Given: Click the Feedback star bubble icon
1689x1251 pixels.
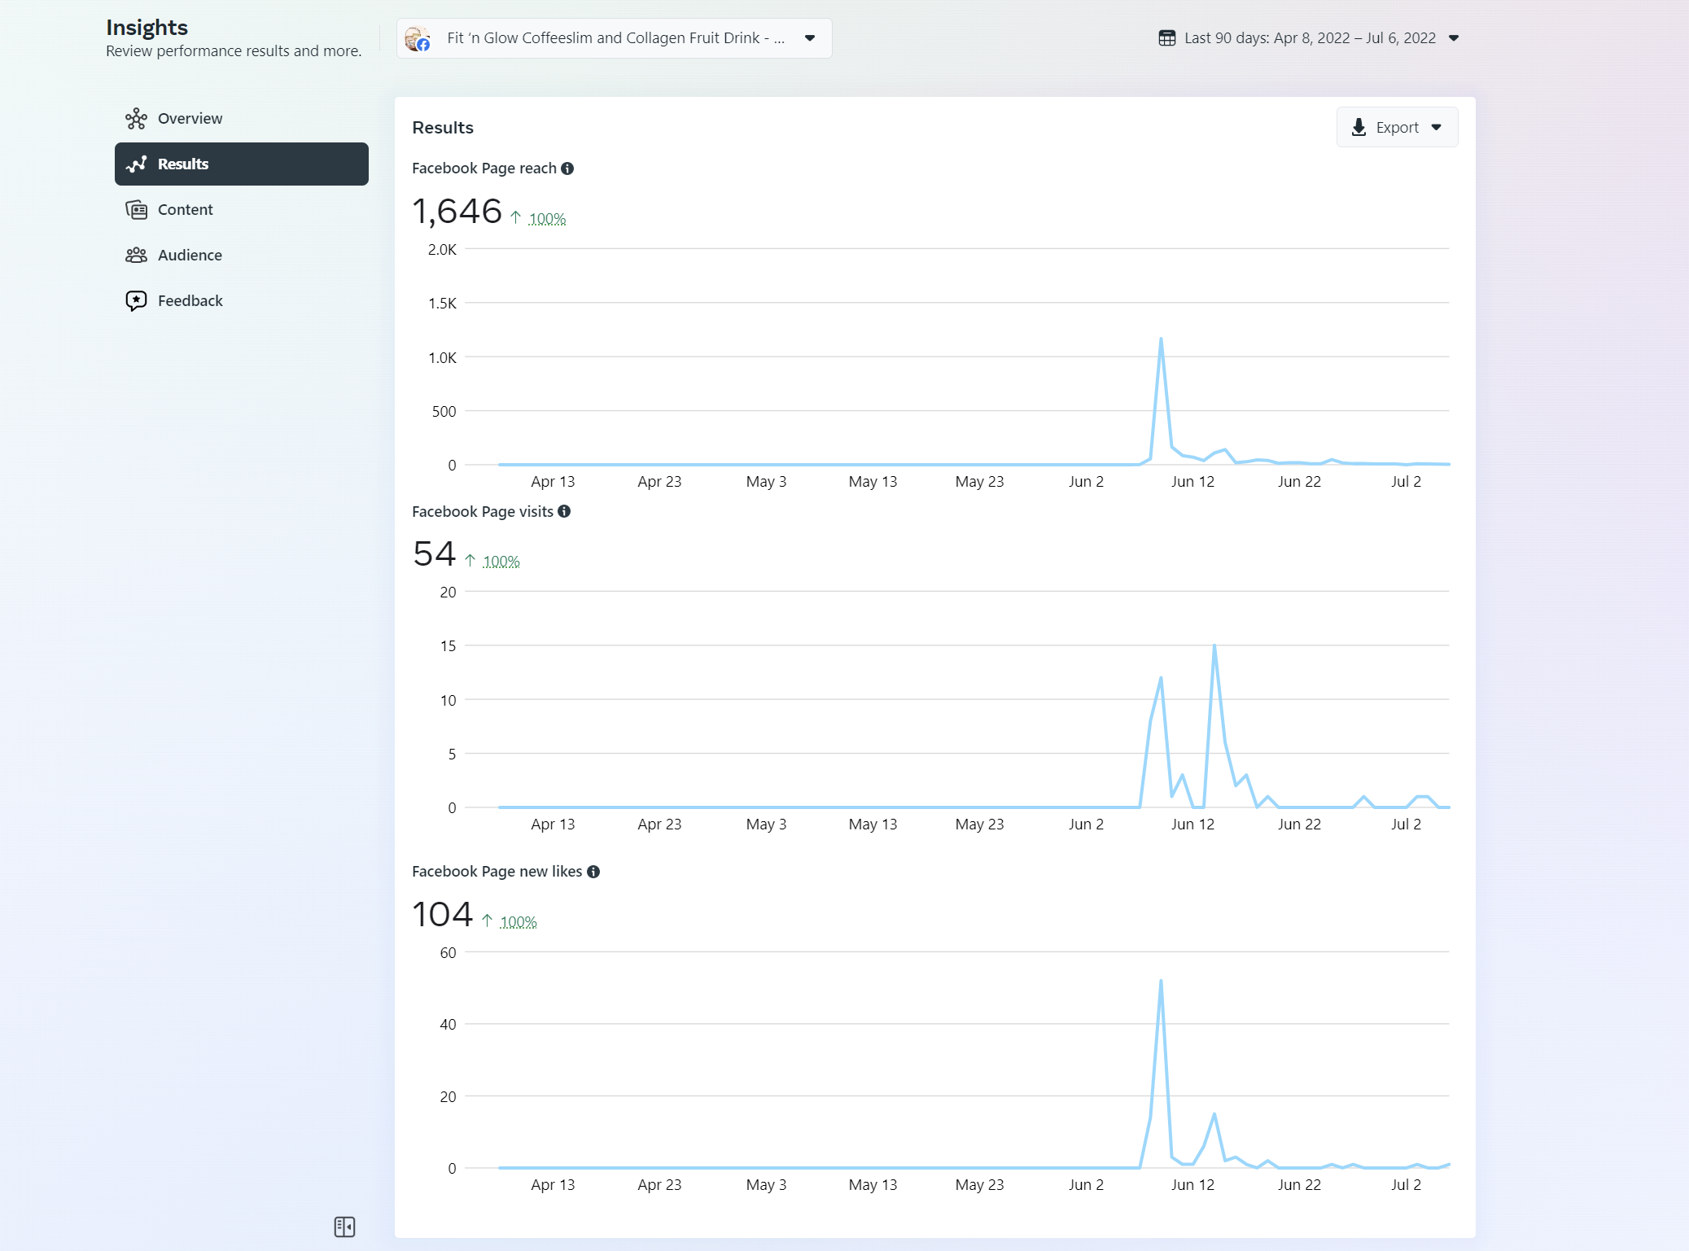Looking at the screenshot, I should (x=136, y=301).
